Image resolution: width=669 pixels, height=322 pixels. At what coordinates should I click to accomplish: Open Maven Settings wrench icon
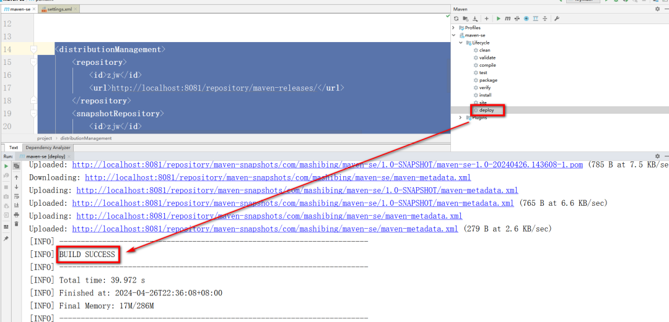click(x=556, y=19)
